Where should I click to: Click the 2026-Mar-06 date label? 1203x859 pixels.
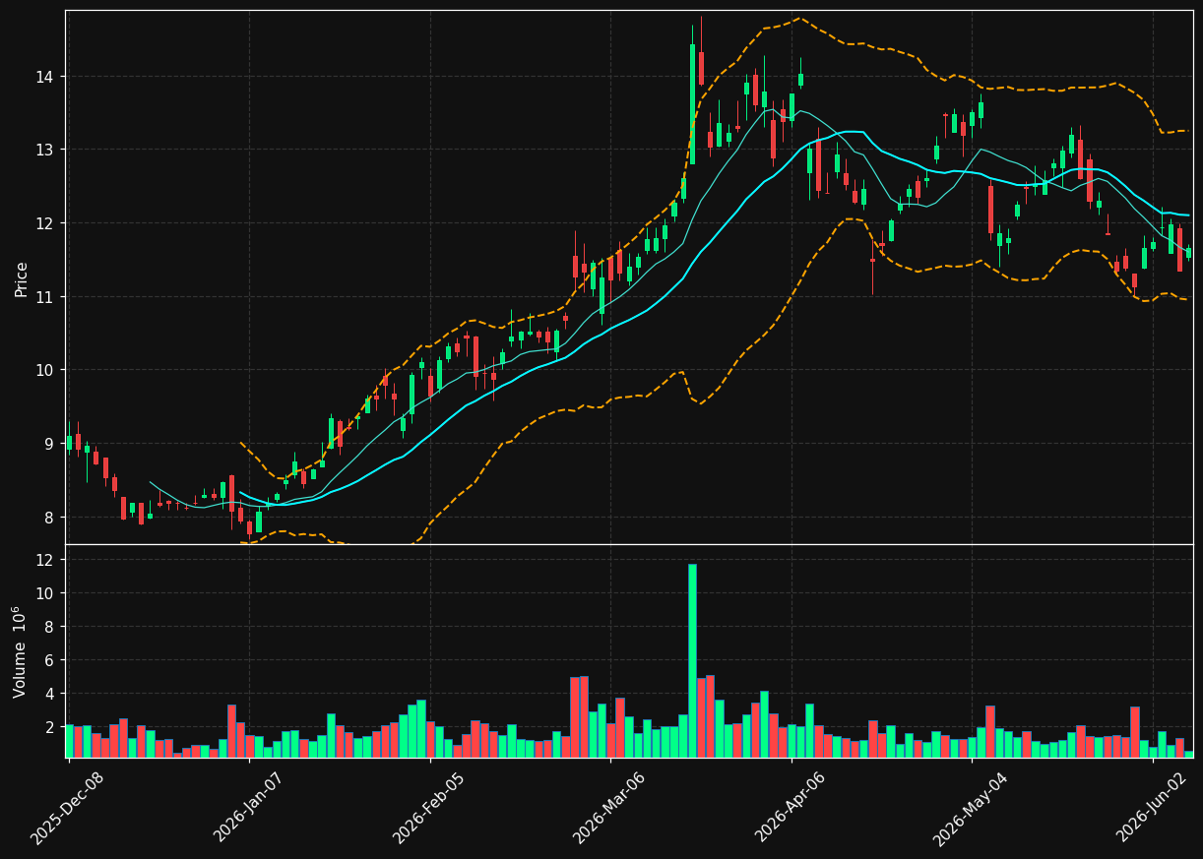(608, 808)
